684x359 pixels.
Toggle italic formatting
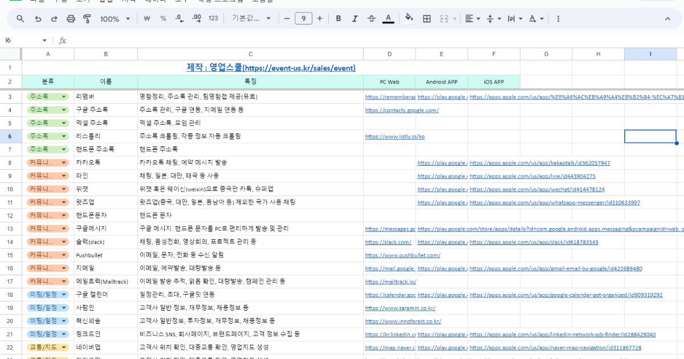tap(355, 18)
